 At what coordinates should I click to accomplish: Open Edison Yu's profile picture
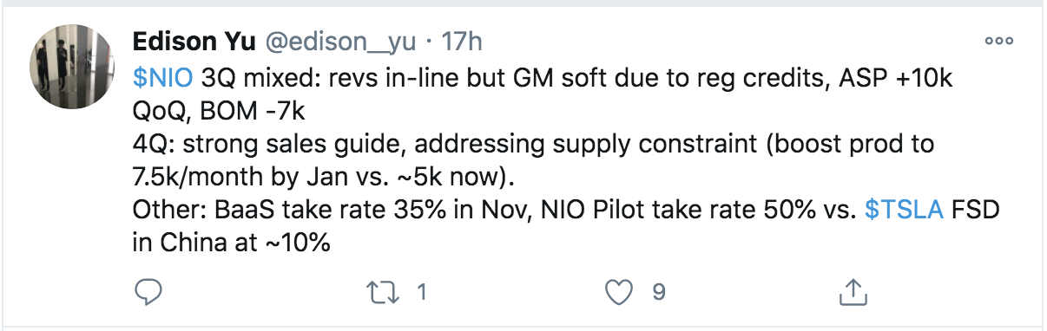click(x=73, y=67)
